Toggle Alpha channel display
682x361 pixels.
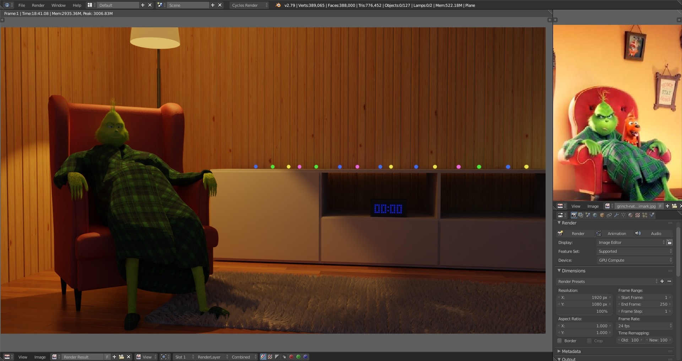(x=277, y=357)
